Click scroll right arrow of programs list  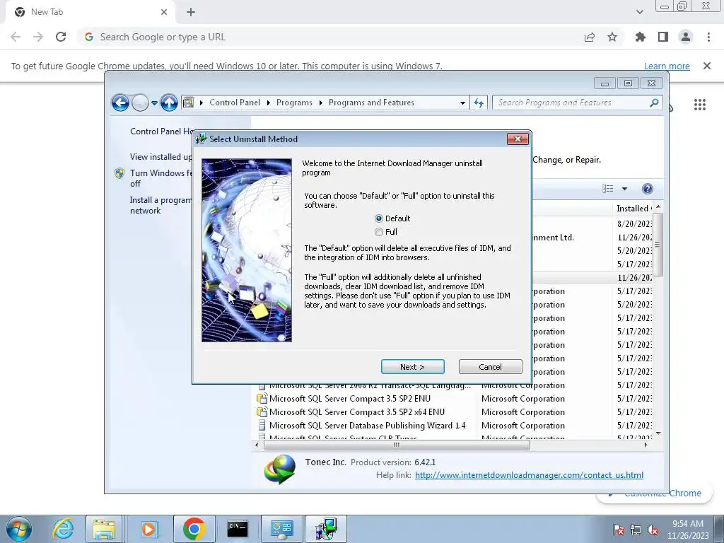pos(646,445)
